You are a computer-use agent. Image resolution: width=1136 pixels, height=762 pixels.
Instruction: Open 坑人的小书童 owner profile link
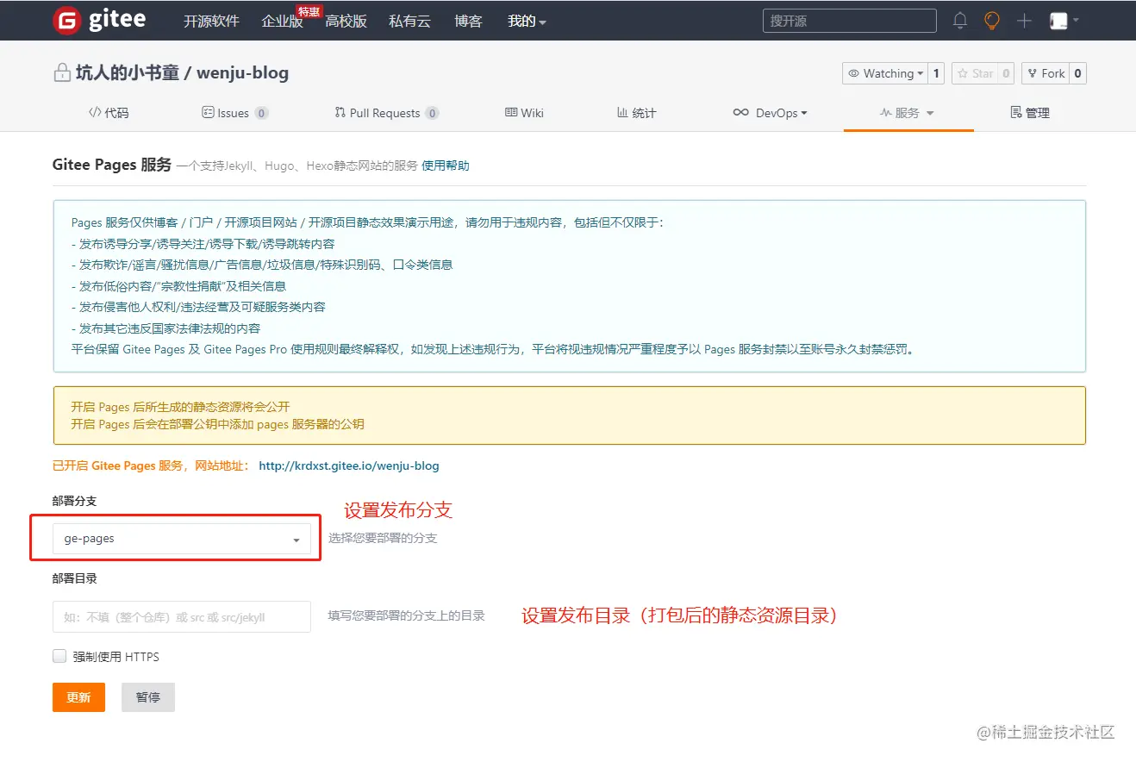(x=128, y=72)
